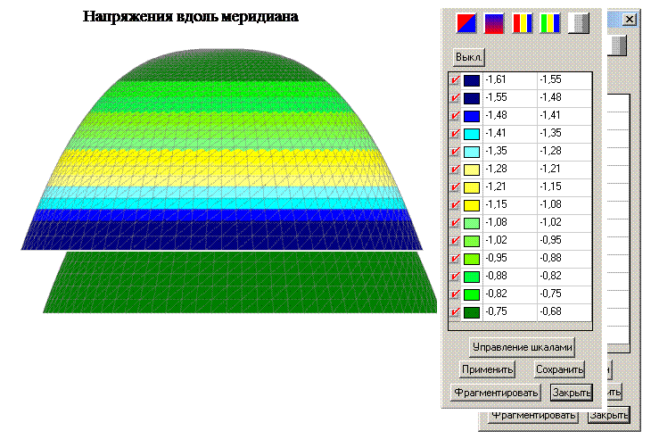This screenshot has height=439, width=651.
Task: Click the light green swatch for -1,08
Action: (x=472, y=223)
